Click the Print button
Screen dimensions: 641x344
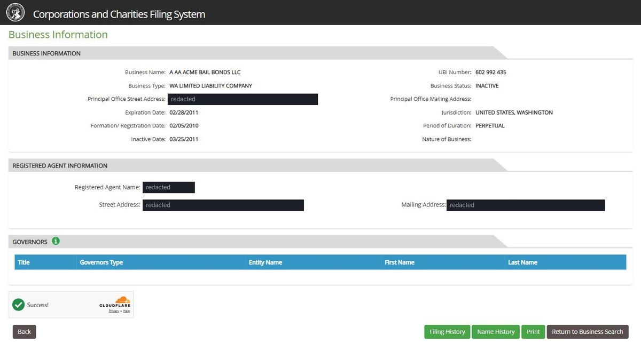(533, 332)
